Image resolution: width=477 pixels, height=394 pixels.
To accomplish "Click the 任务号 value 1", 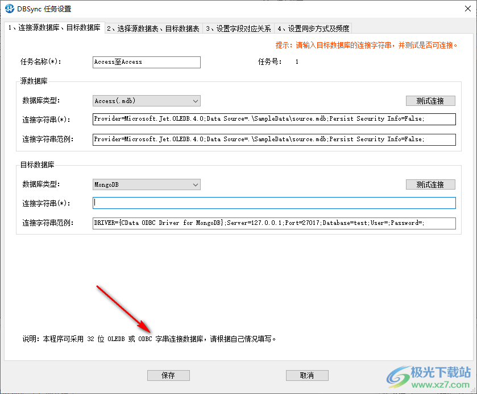I will point(297,62).
